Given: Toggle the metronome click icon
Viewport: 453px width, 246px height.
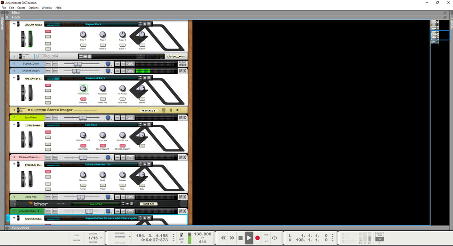Looking at the screenshot, I should [182, 235].
